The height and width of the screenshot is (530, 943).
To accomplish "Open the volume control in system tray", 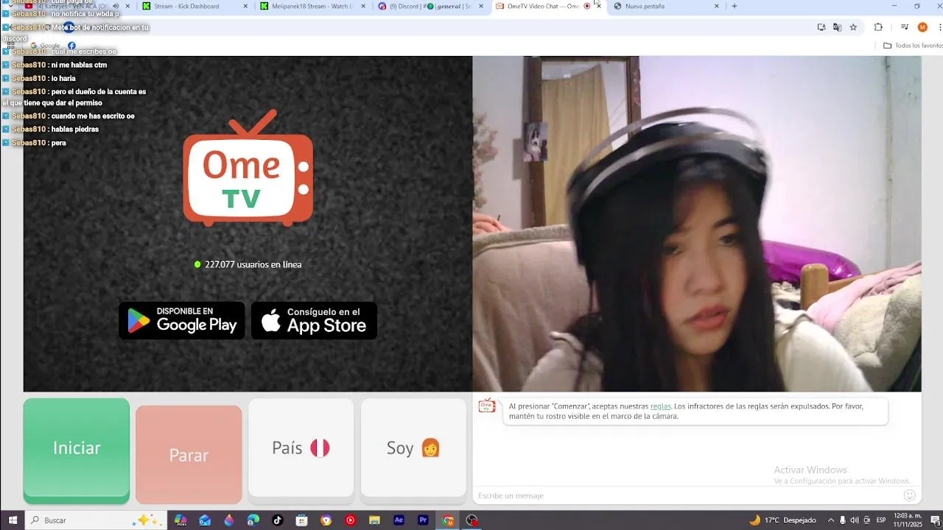I will pyautogui.click(x=855, y=520).
